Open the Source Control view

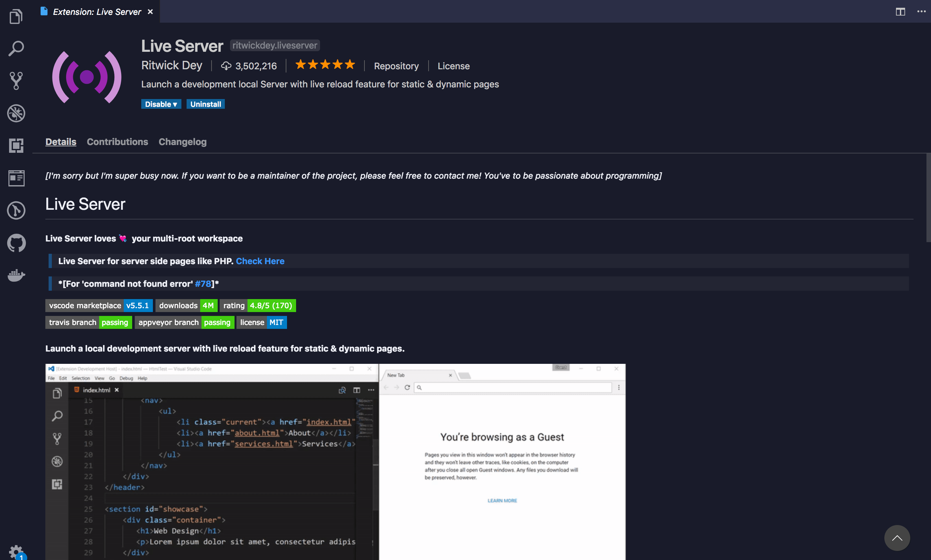[x=16, y=80]
